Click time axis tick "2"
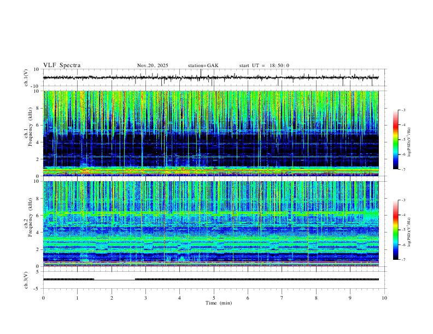Viewport: 433px width, 334px height. pyautogui.click(x=112, y=298)
